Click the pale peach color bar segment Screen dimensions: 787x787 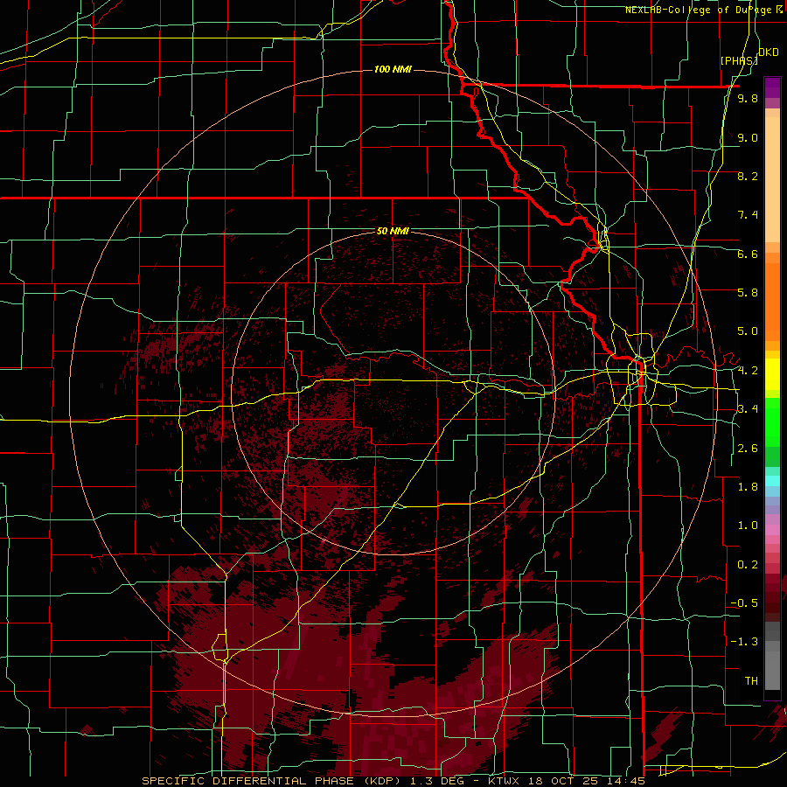tap(772, 181)
